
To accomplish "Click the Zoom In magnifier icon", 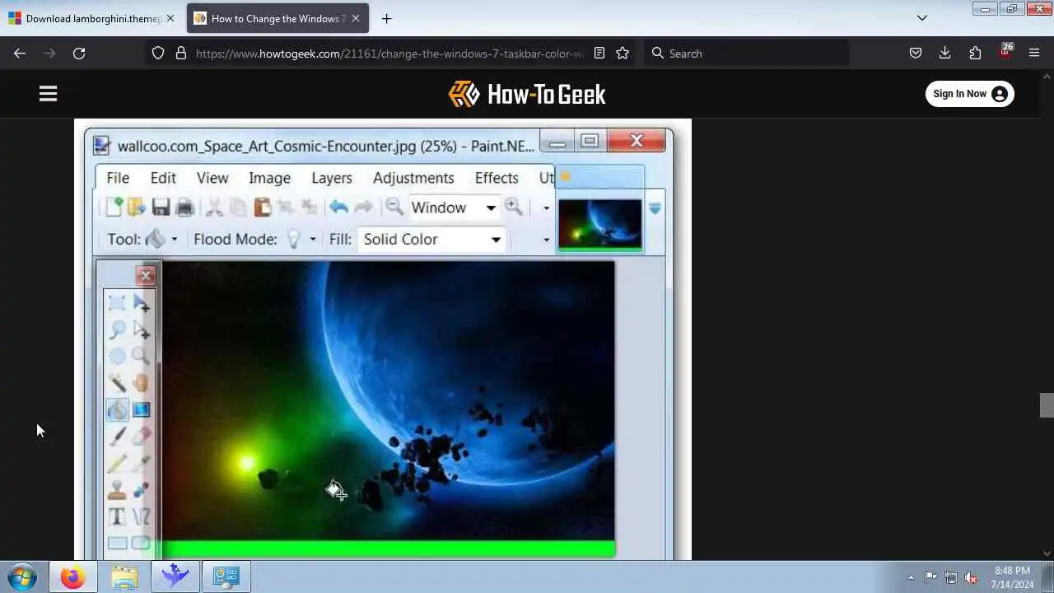I will tap(514, 208).
